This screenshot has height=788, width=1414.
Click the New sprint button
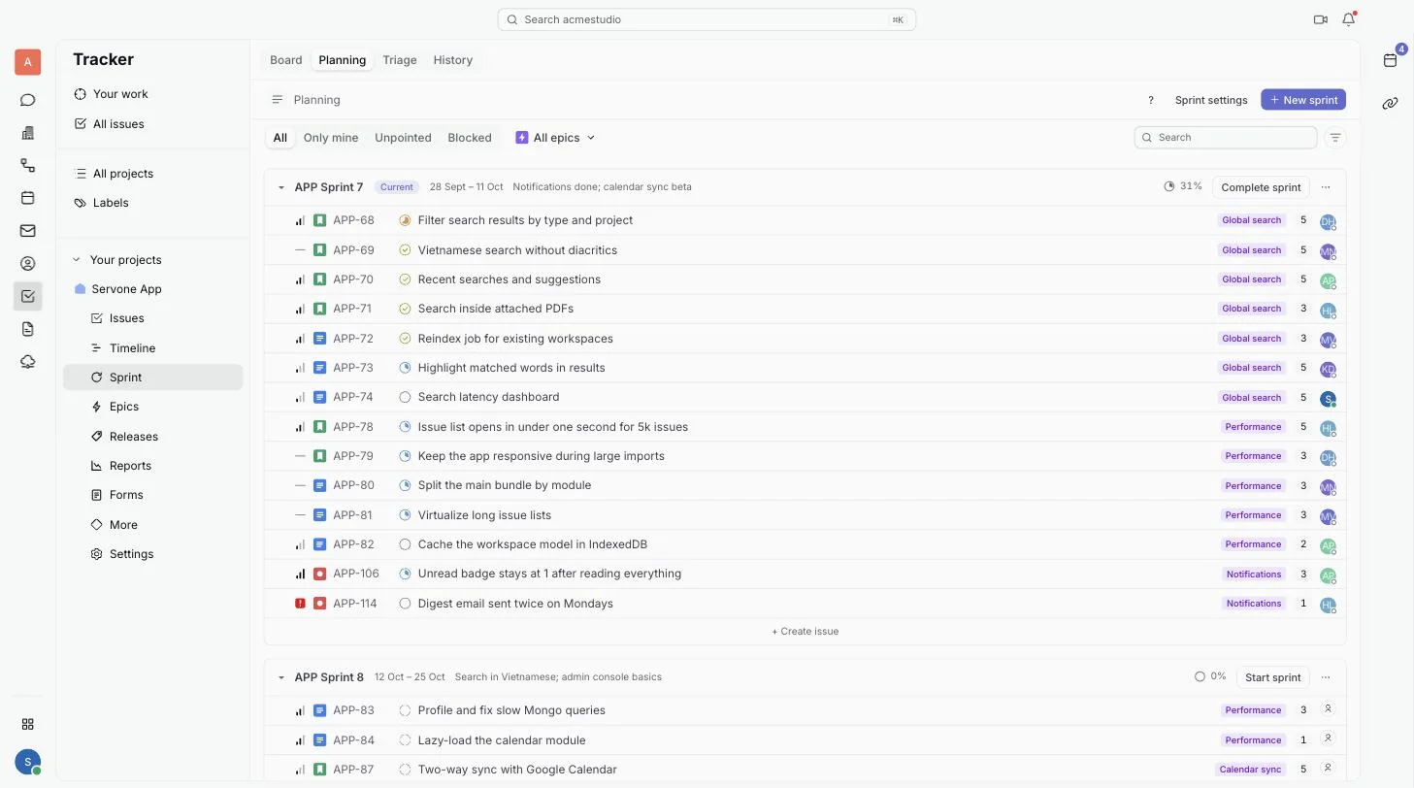point(1303,100)
